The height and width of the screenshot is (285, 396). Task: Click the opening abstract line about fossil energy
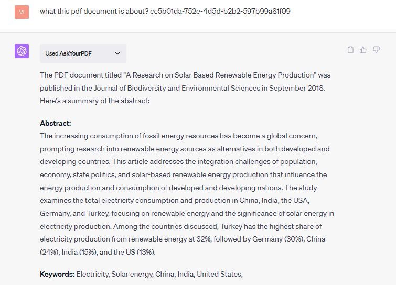click(179, 136)
